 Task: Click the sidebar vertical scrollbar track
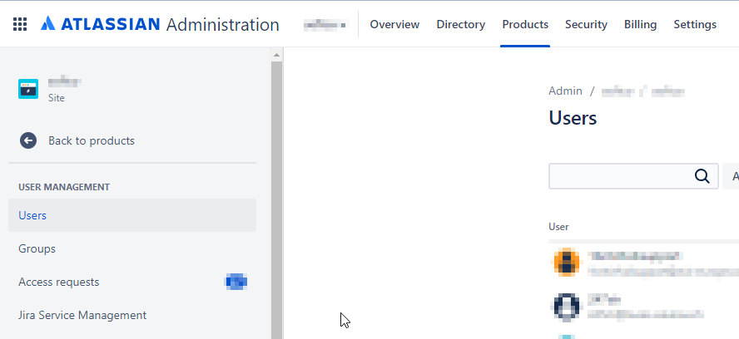(276, 200)
